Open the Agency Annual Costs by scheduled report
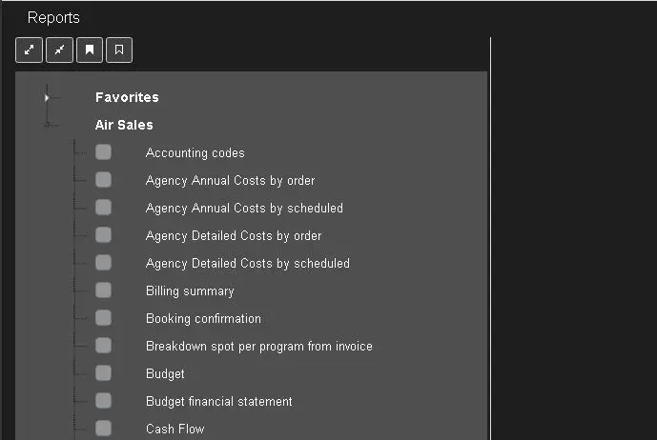 click(x=244, y=208)
